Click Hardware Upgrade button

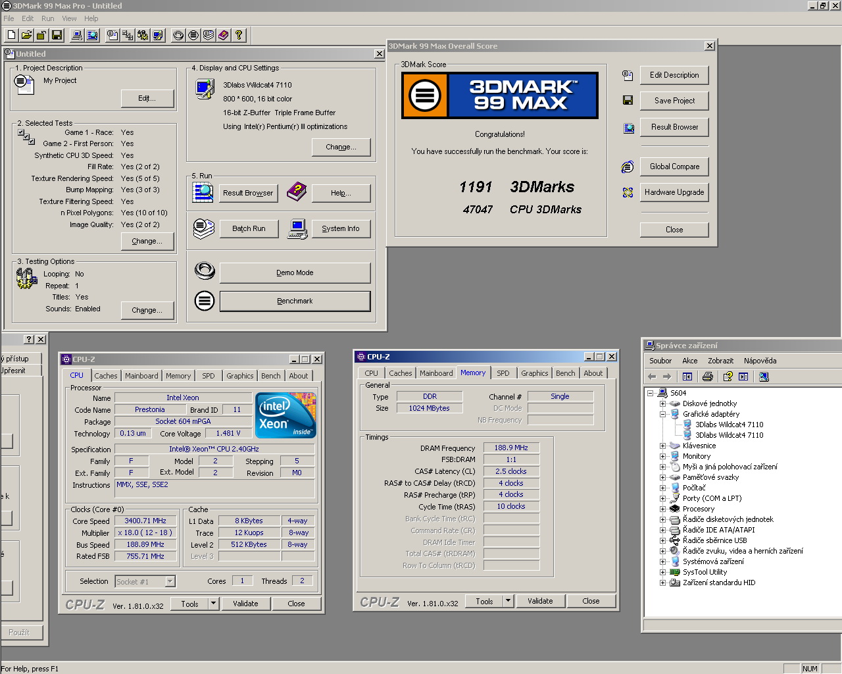[x=674, y=192]
